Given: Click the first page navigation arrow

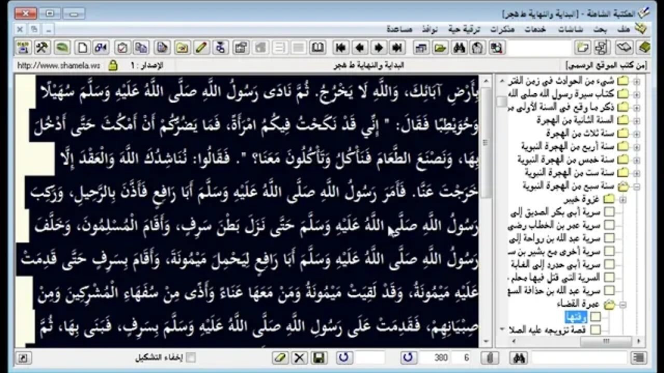Looking at the screenshot, I should (x=341, y=48).
